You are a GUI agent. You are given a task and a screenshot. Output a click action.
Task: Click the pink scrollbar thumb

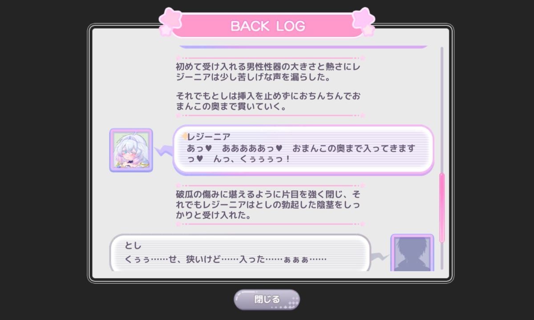tap(442, 208)
